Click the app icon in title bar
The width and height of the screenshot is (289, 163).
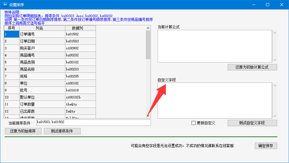pos(5,5)
